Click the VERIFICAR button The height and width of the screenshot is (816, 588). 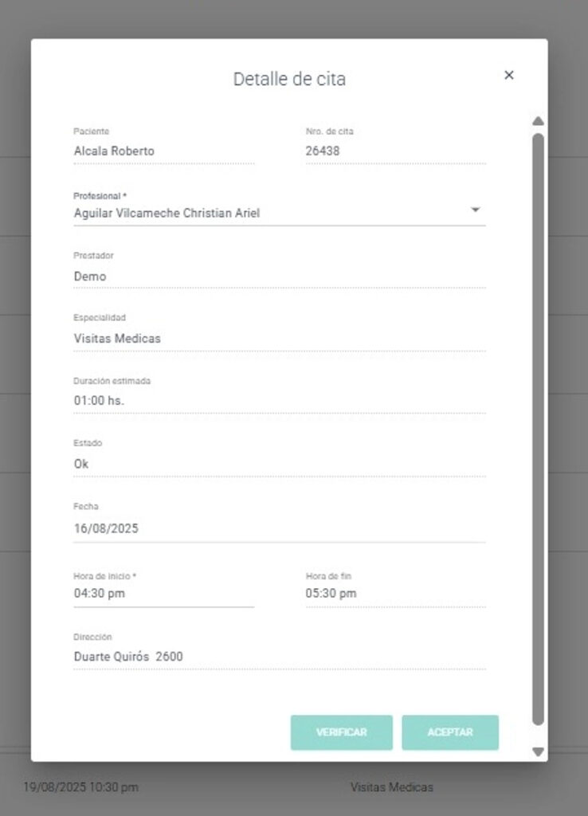(341, 732)
